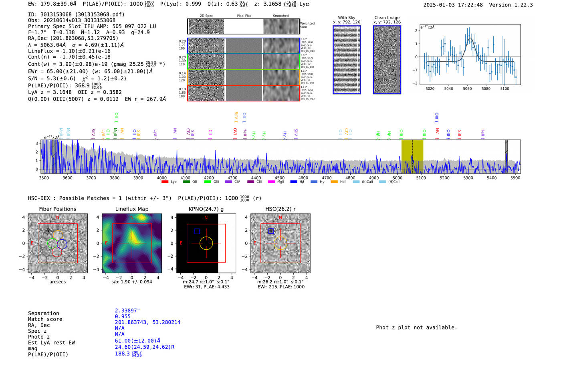Click the 'LineFlux = 1.10(±0.21)e-16' value
Screen dimensions: 561x382
click(69, 51)
